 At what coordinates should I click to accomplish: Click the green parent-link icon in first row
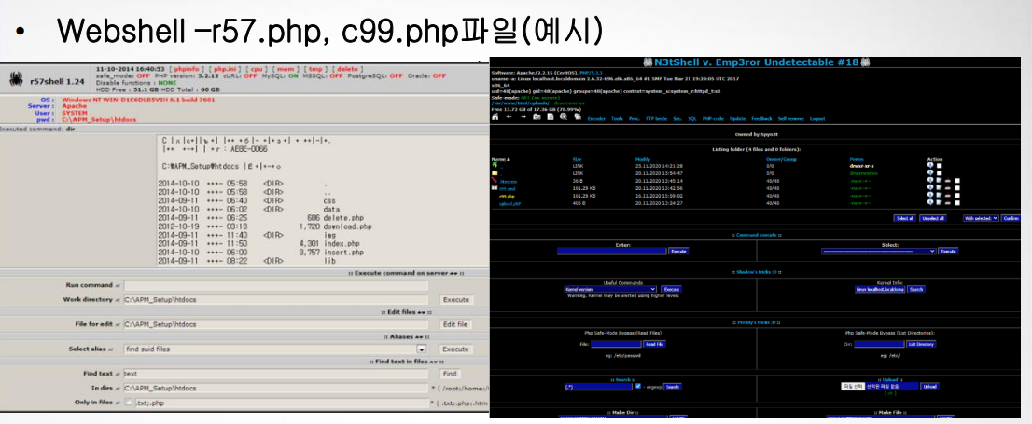[495, 165]
